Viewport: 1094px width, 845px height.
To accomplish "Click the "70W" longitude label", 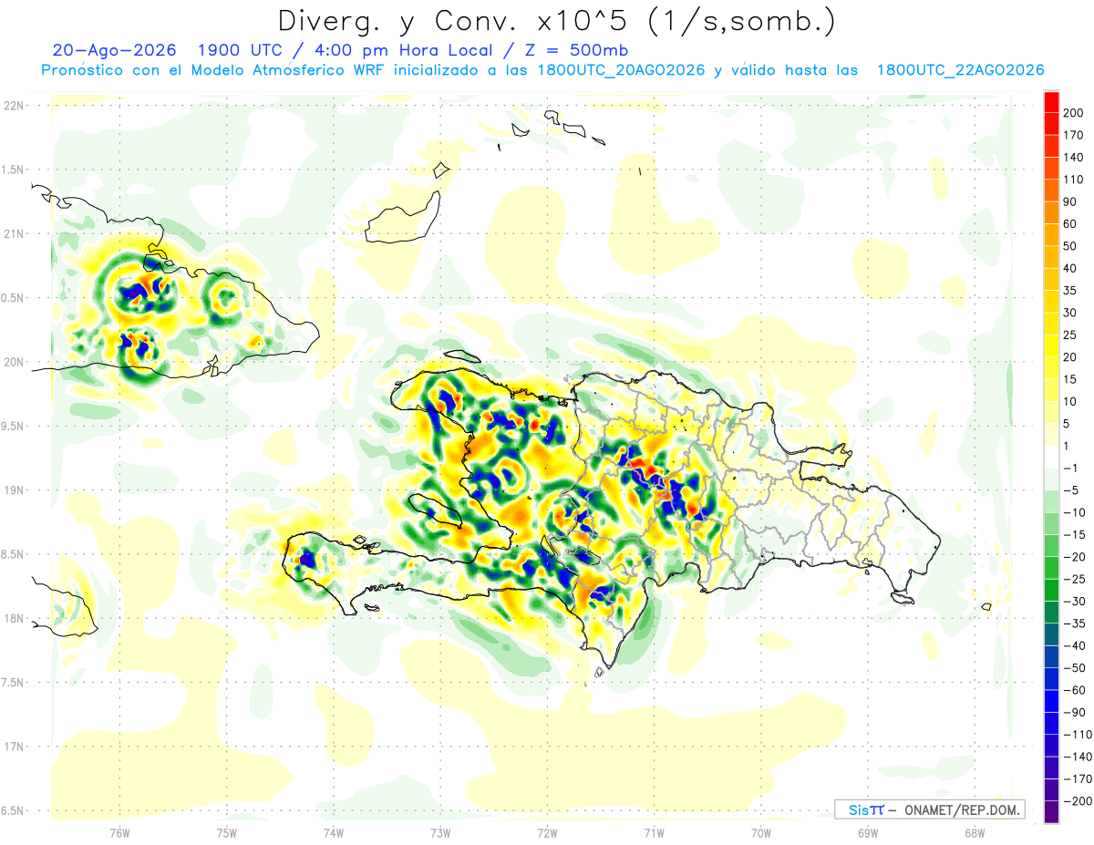I will point(760,832).
